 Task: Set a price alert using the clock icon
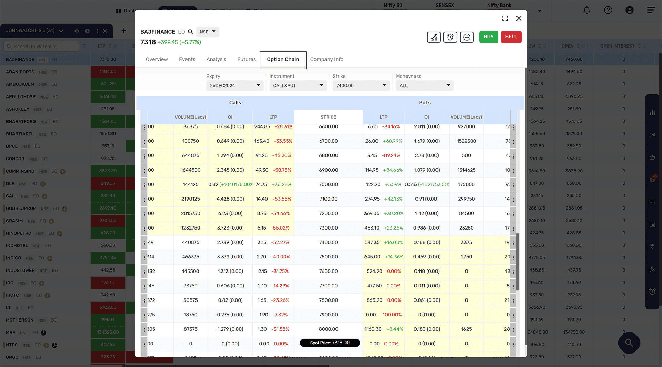tap(450, 37)
